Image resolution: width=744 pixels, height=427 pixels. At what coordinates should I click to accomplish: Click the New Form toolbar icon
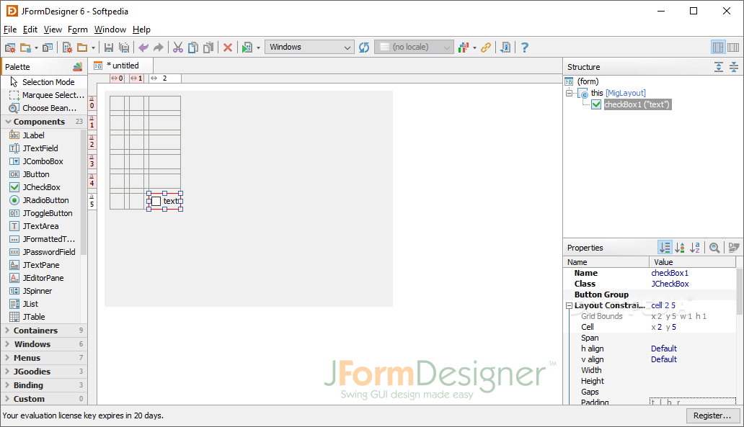click(x=67, y=48)
